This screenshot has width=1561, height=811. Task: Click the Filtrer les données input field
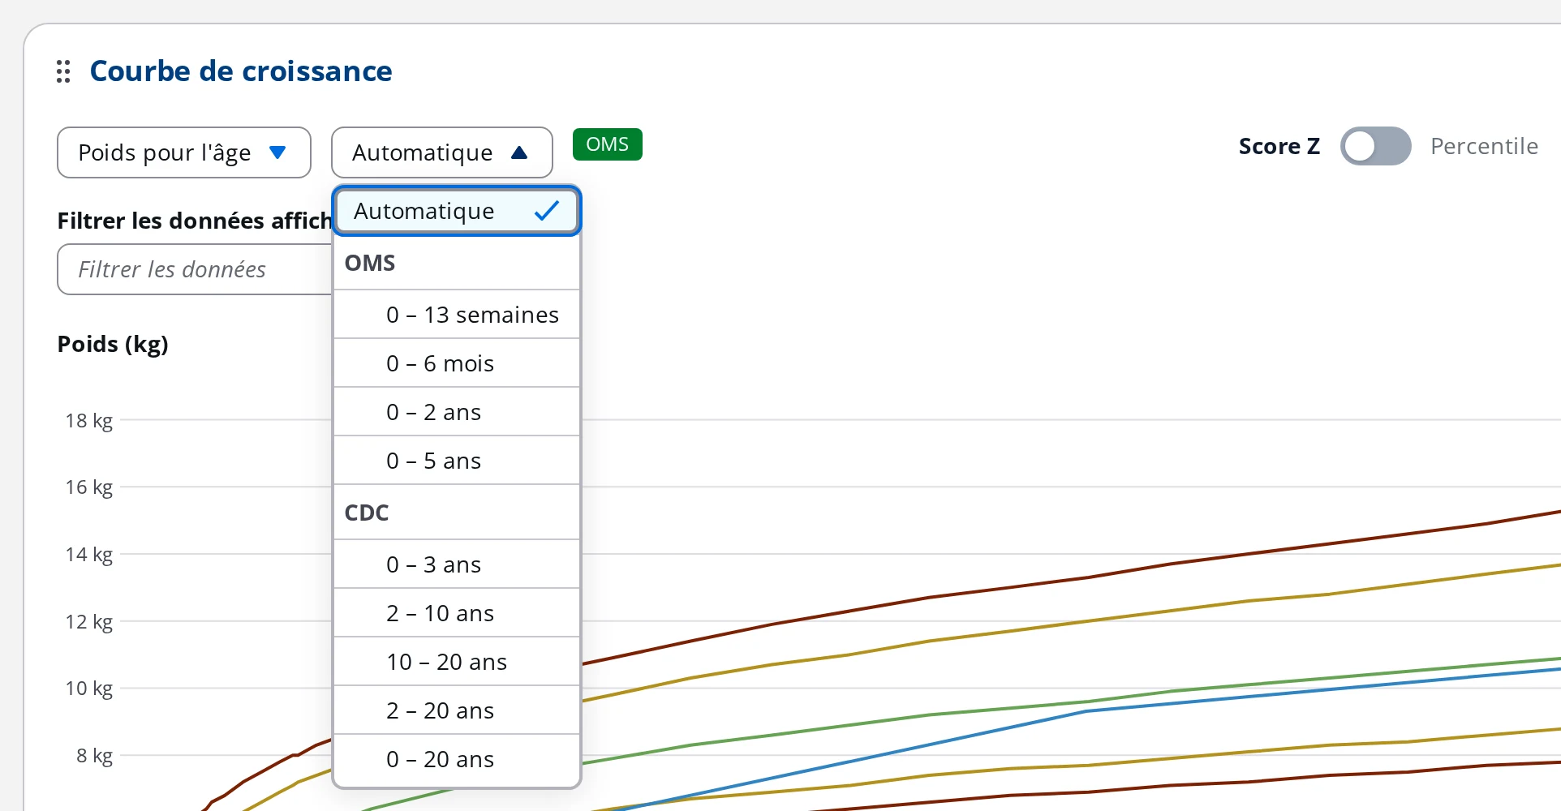pos(195,269)
